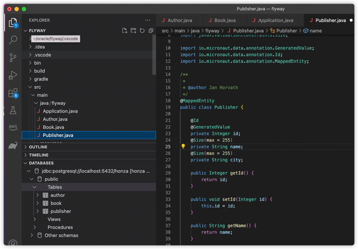Switch to the Author.java tab
The height and width of the screenshot is (249, 358).
click(x=176, y=20)
